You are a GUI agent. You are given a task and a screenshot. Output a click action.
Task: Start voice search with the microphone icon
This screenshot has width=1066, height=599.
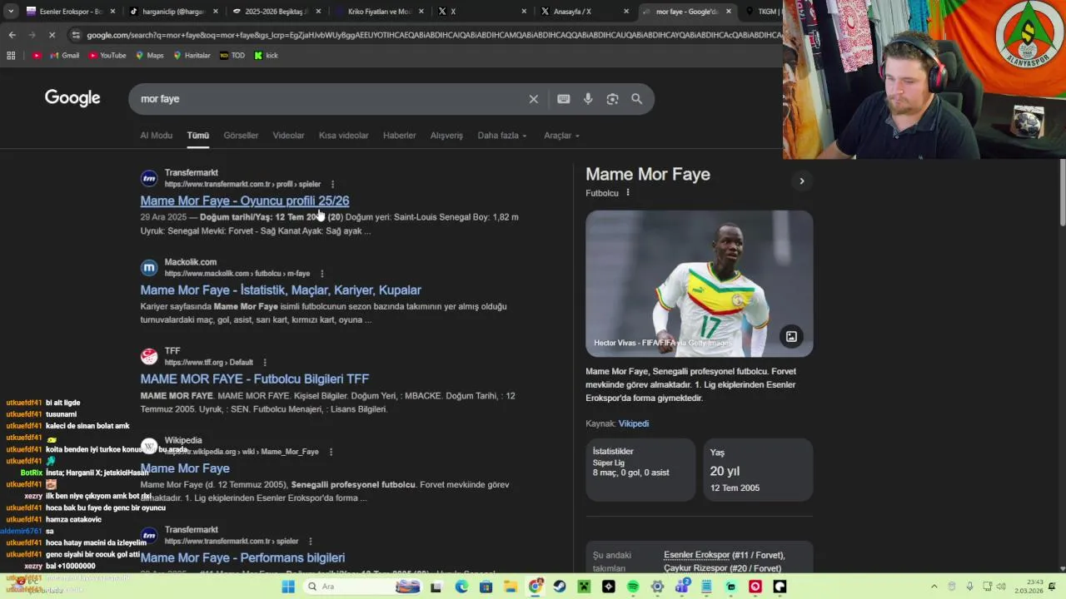(588, 99)
